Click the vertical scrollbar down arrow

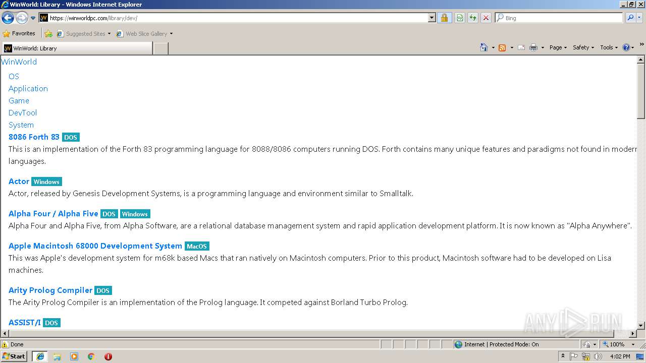(641, 326)
